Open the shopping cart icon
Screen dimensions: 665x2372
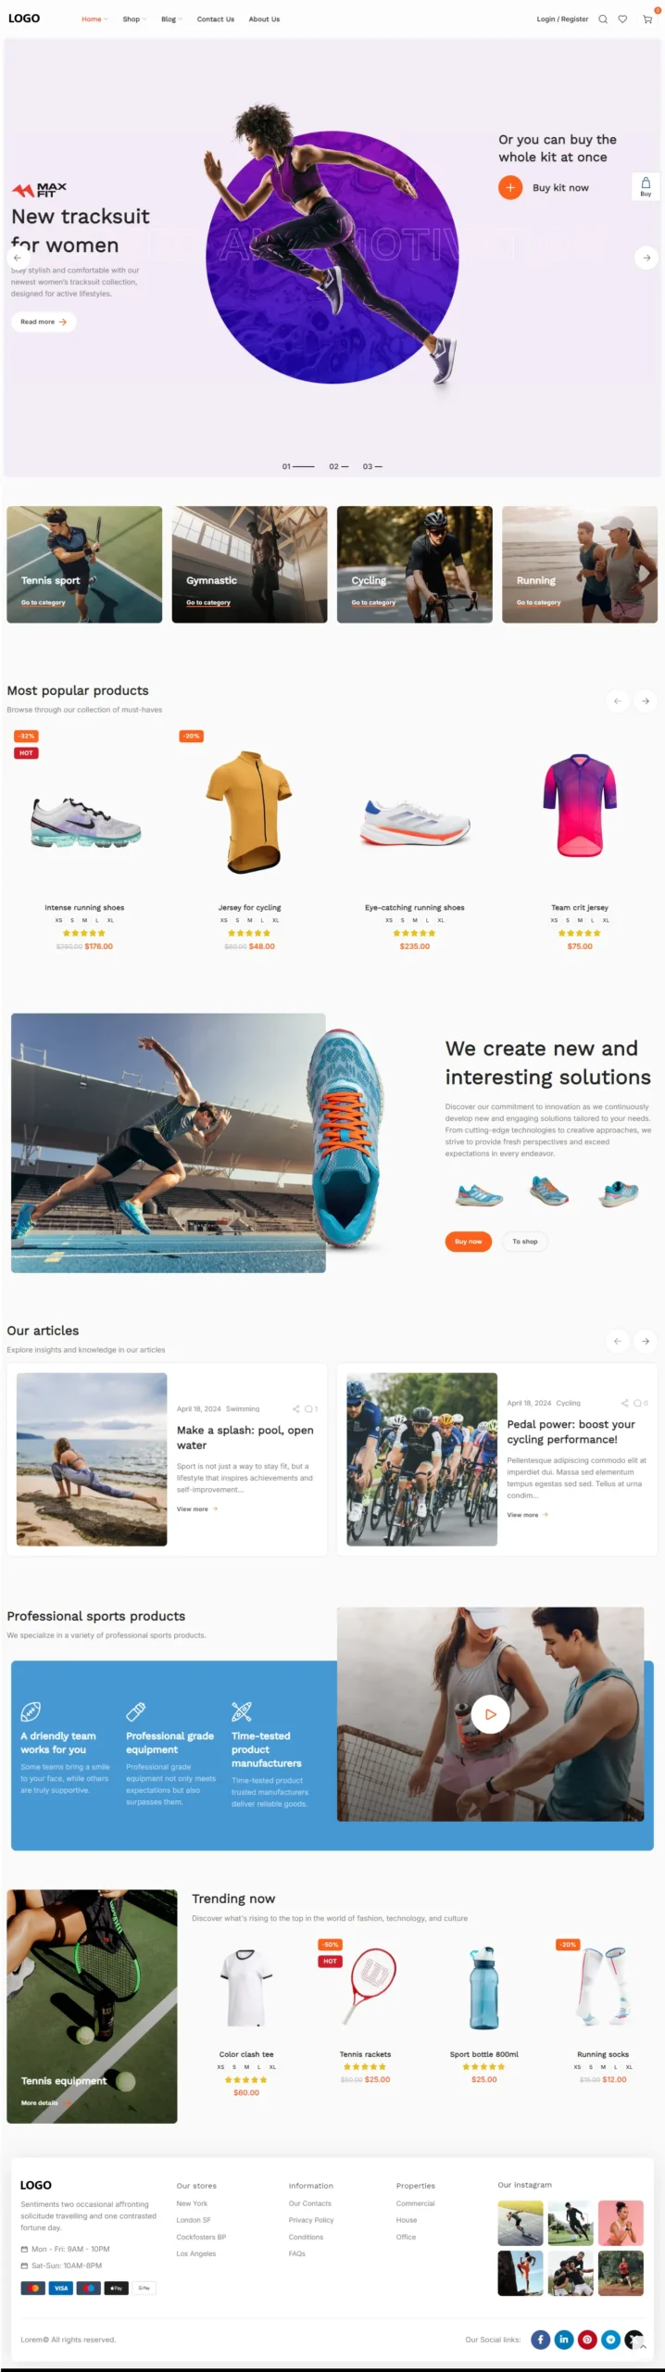pos(647,19)
